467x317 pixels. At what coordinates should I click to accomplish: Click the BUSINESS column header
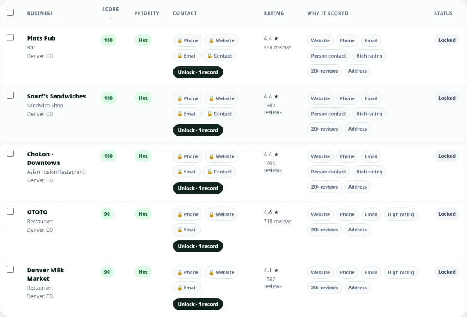[x=40, y=13]
